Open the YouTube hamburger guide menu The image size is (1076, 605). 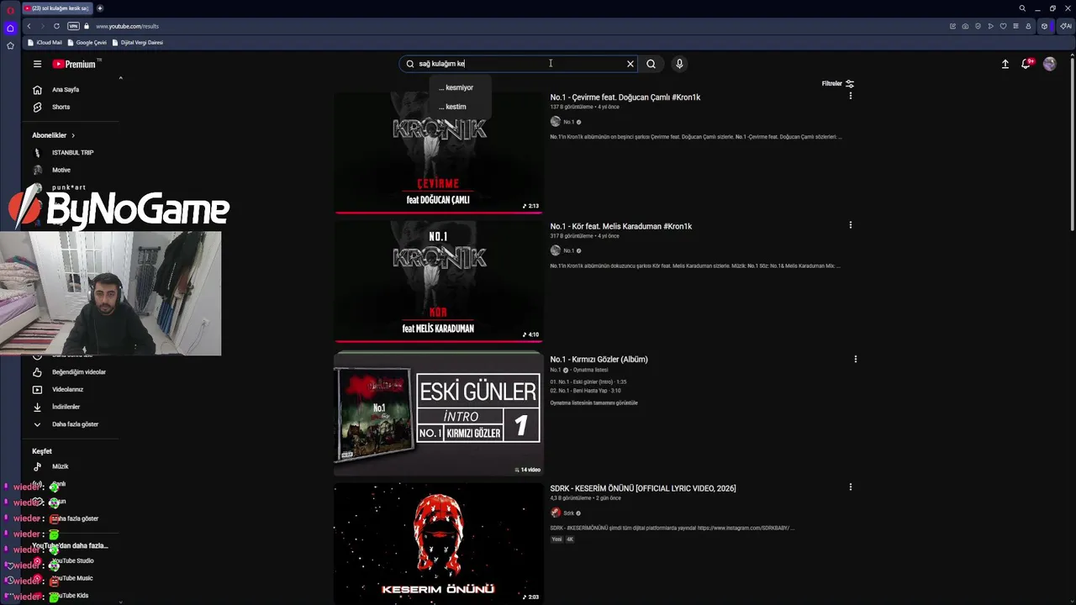(37, 64)
